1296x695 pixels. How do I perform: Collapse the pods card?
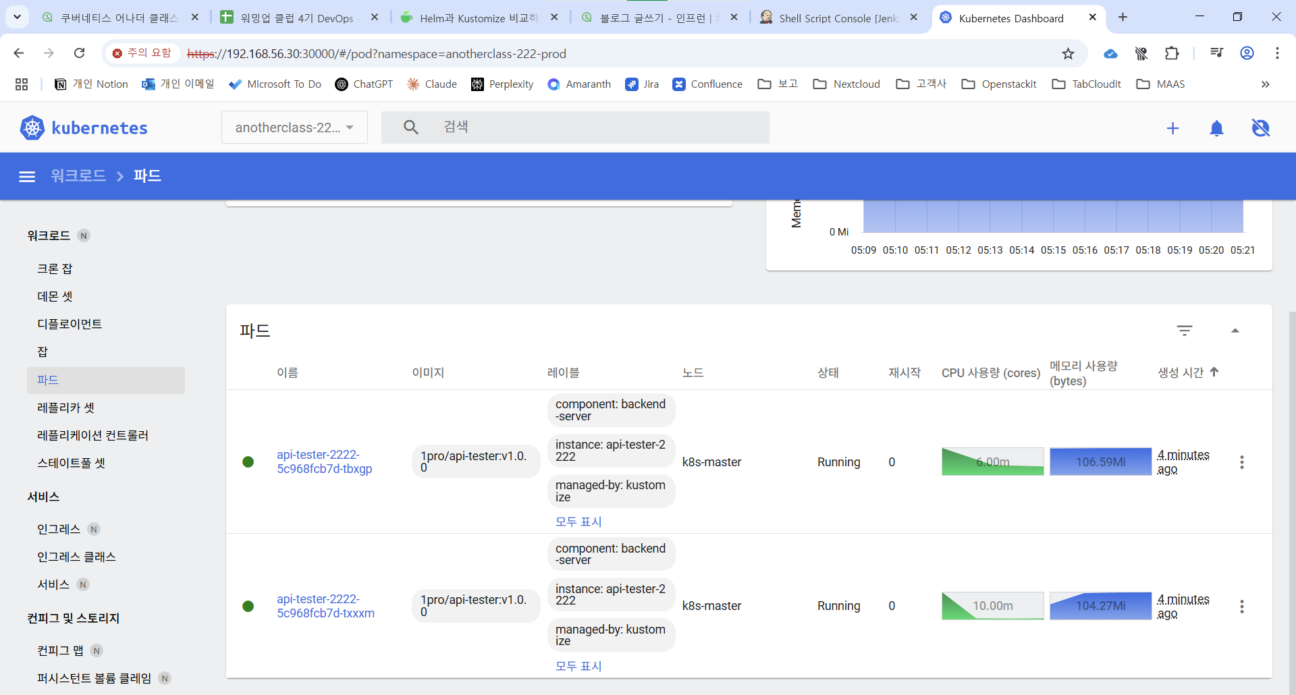click(x=1235, y=331)
